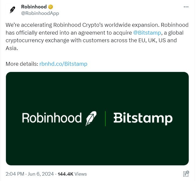Open the three-dot more options menu
This screenshot has height=181, width=196.
pos(186,7)
